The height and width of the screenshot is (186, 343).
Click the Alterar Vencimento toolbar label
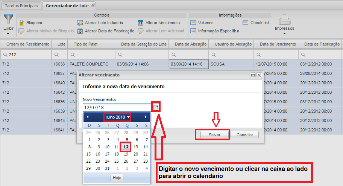click(162, 23)
